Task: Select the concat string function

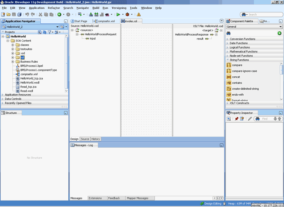Action: coord(233,77)
